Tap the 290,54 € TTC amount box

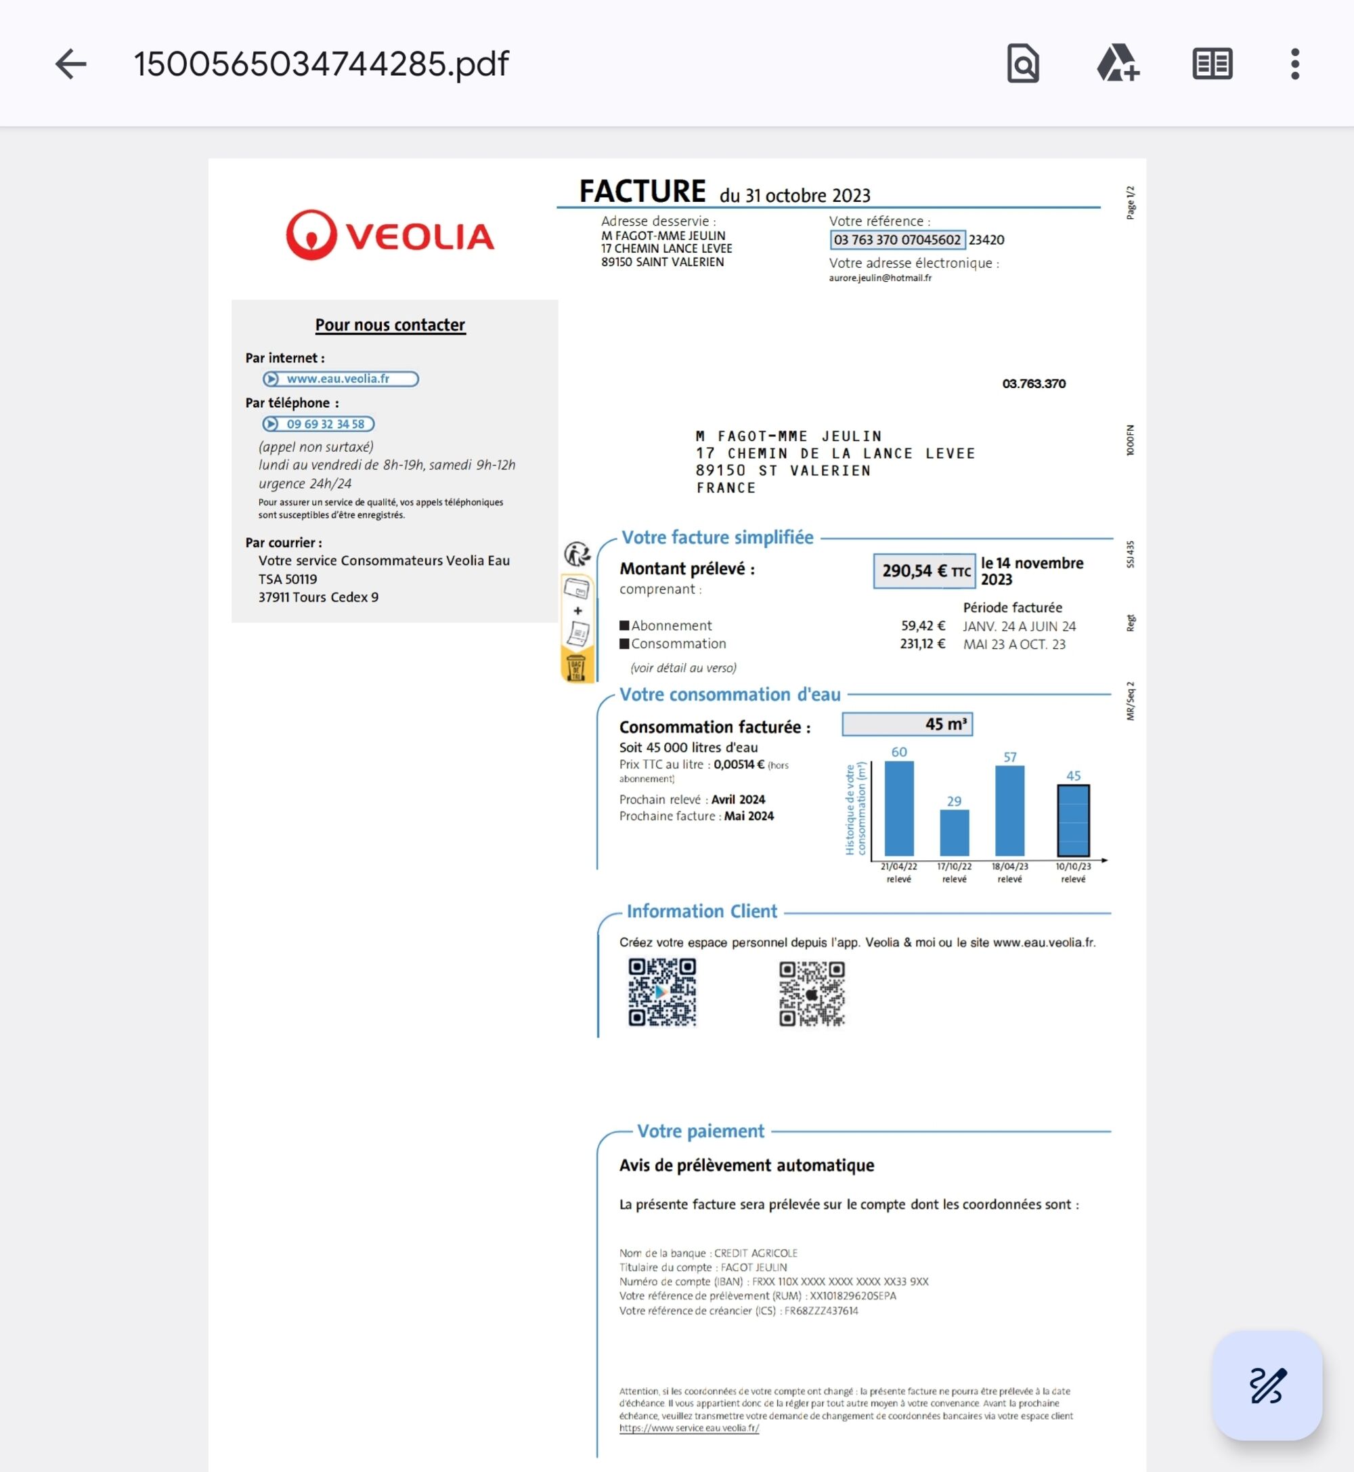[x=924, y=571]
